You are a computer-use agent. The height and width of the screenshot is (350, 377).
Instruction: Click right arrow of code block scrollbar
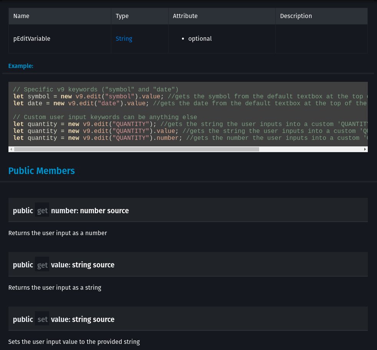365,149
